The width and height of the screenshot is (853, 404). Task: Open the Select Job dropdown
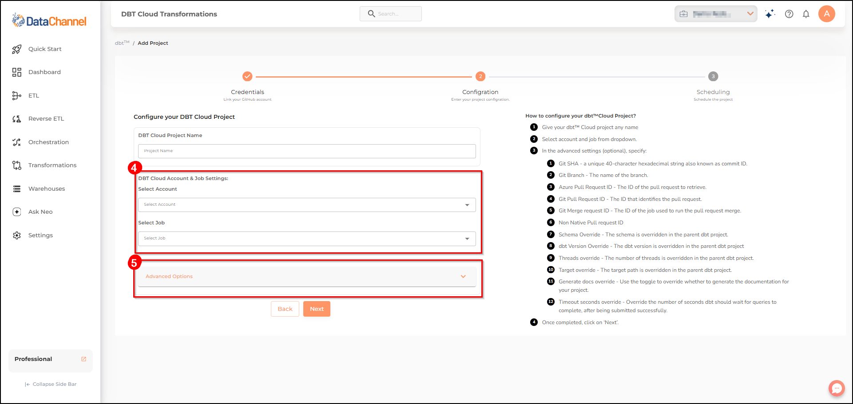(307, 239)
